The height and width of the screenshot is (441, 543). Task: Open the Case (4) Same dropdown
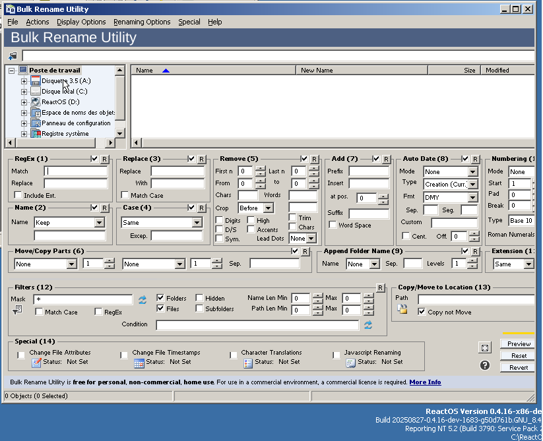coord(197,222)
